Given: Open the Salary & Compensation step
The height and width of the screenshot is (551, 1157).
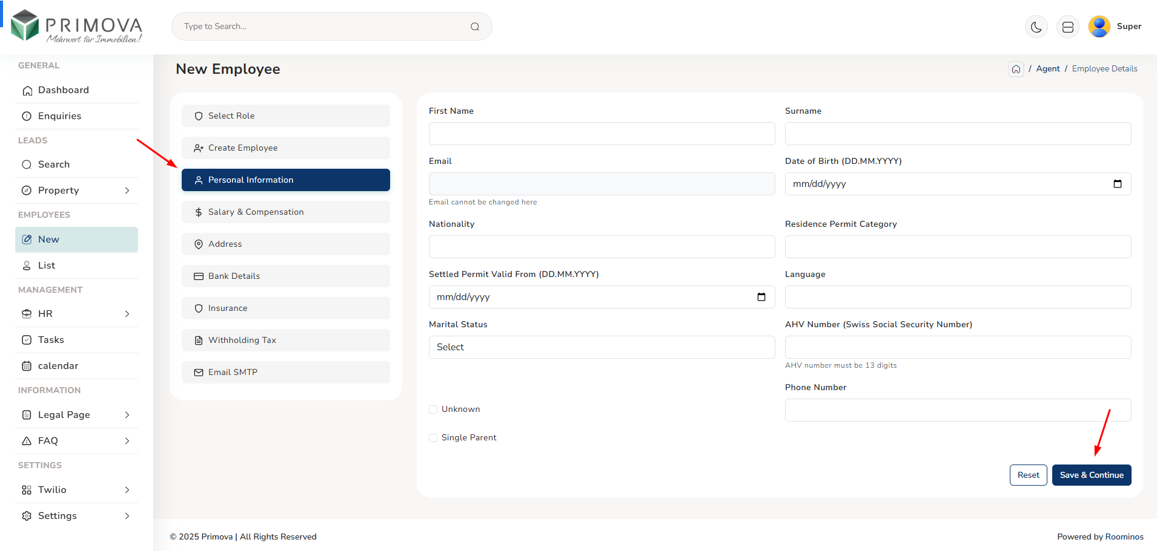Looking at the screenshot, I should click(x=285, y=212).
